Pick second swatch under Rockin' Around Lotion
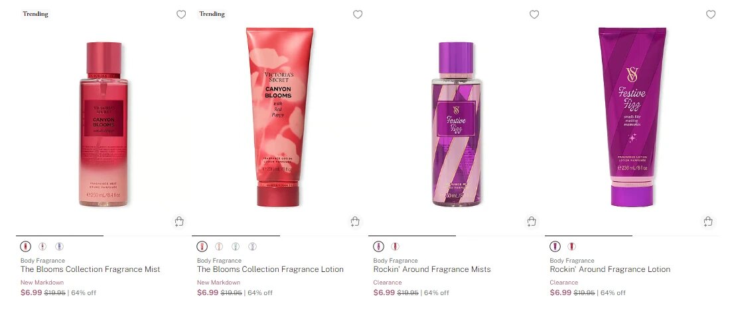732x309 pixels. tap(572, 246)
